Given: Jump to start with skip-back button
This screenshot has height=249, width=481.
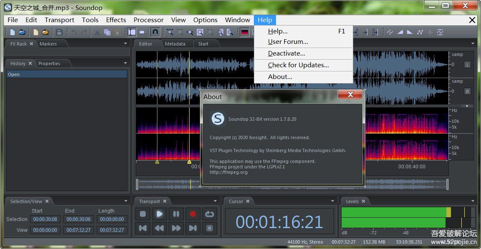Looking at the screenshot, I should point(143,228).
